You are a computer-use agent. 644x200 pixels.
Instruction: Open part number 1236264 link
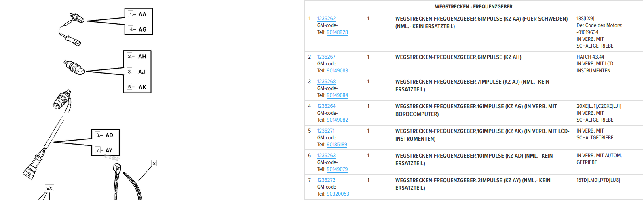point(326,106)
